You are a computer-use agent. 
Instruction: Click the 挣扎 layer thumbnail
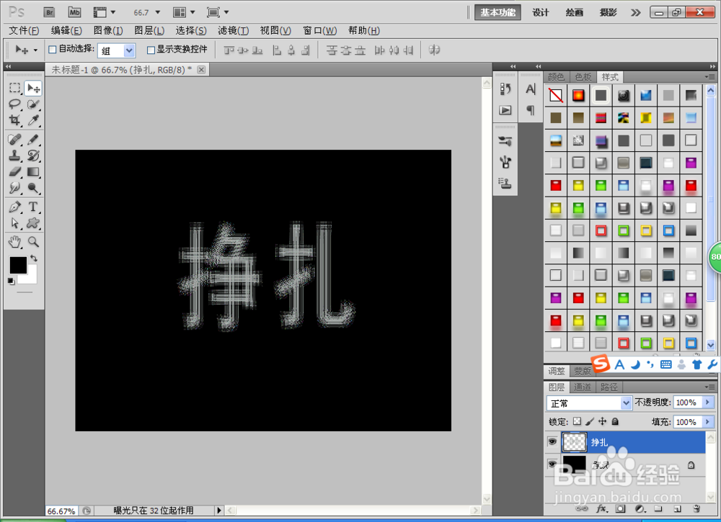575,441
